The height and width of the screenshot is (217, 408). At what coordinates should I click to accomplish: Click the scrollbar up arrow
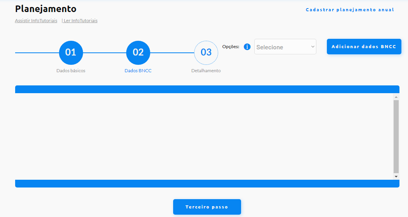click(x=396, y=97)
